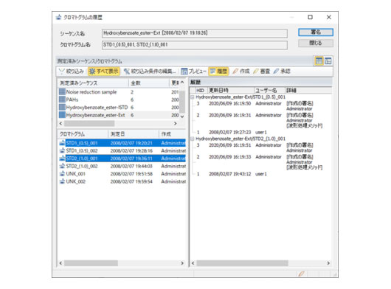Screen dimensions: 391x289
Task: Switch to the second panel layout icon
Action: click(x=328, y=60)
